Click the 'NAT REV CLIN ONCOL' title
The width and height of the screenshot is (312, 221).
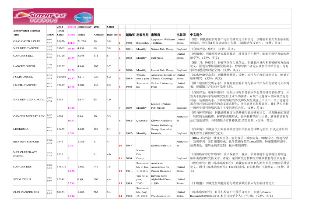pyautogui.click(x=29, y=100)
